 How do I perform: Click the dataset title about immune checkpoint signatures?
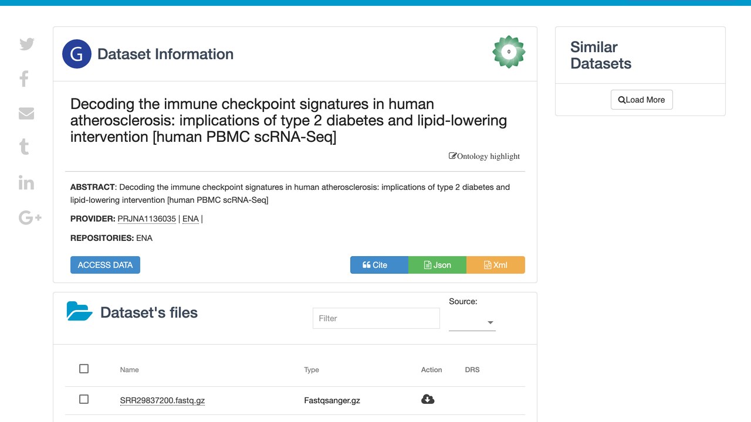(x=289, y=121)
